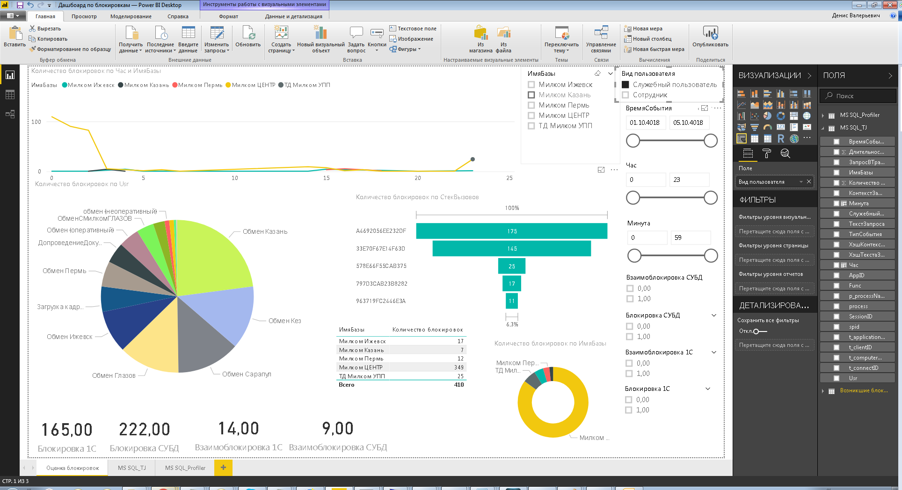Open the Format paint roller pane
Image resolution: width=902 pixels, height=490 pixels.
coord(766,153)
